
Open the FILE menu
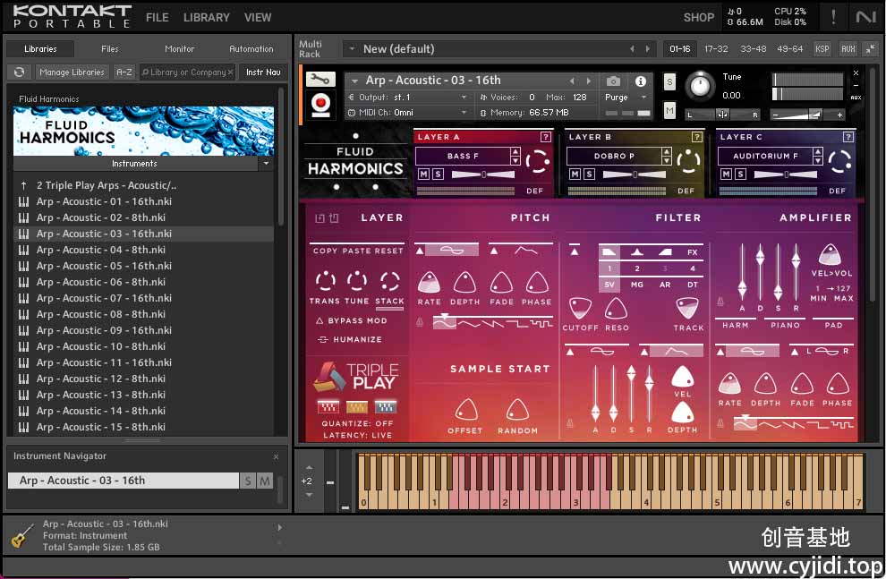pyautogui.click(x=158, y=18)
